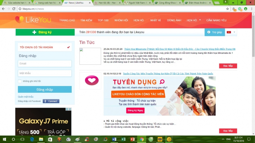Click 'Đăng ký Ngay' in recruitment banner
The width and height of the screenshot is (255, 143).
click(135, 111)
